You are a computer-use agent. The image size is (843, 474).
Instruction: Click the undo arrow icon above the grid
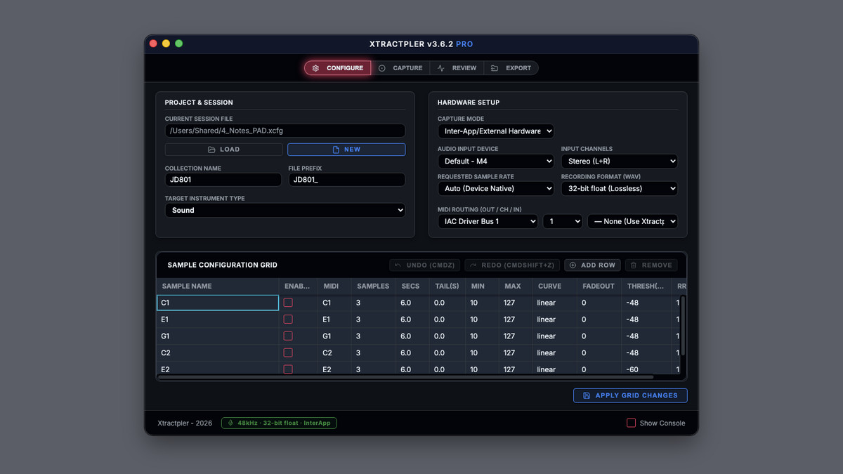(x=399, y=265)
